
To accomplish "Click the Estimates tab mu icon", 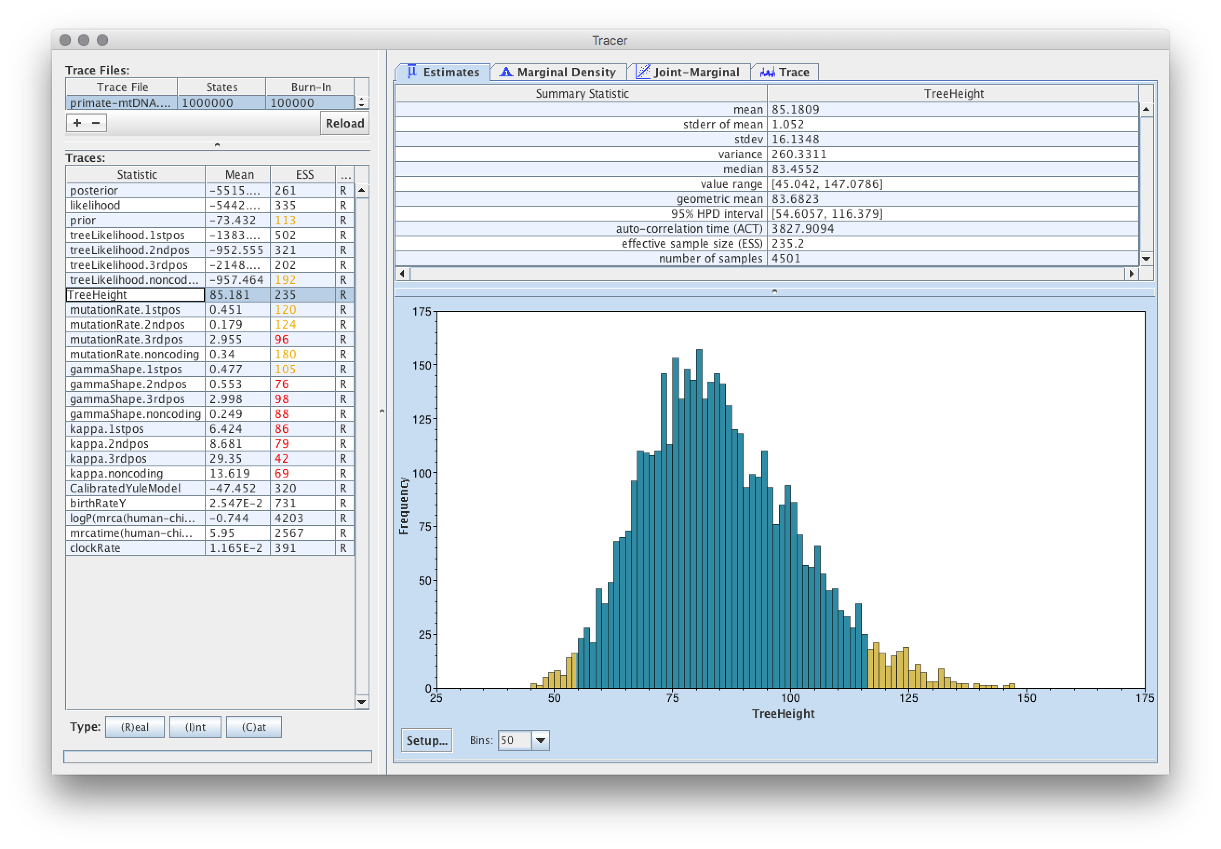I will click(412, 72).
